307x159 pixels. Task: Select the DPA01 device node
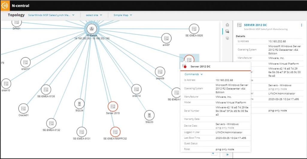[x=17, y=23]
